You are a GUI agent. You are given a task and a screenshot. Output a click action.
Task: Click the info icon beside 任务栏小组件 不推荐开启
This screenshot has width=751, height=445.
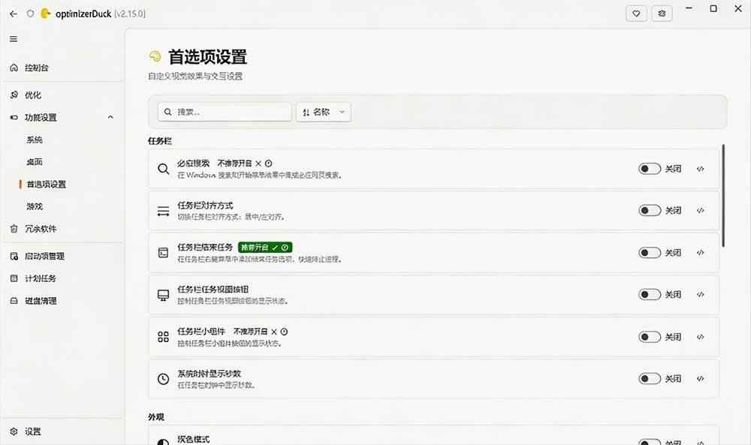(284, 332)
